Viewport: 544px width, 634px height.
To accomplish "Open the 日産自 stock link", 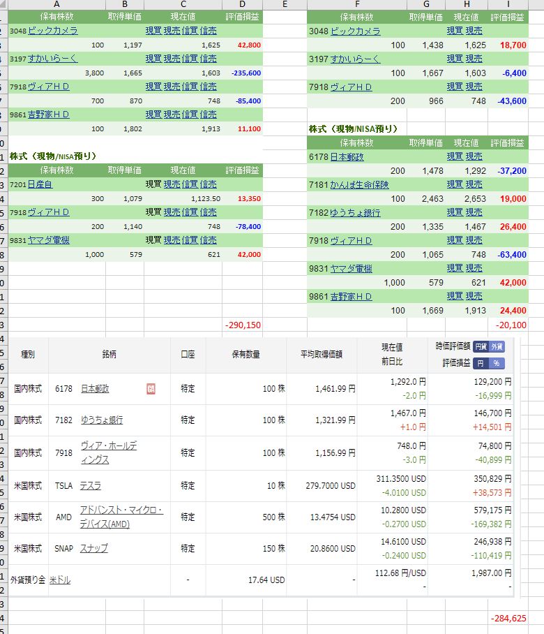I will 40,184.
